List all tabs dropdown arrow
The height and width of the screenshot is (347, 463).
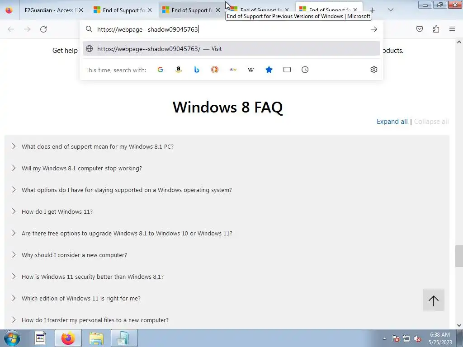(x=390, y=10)
